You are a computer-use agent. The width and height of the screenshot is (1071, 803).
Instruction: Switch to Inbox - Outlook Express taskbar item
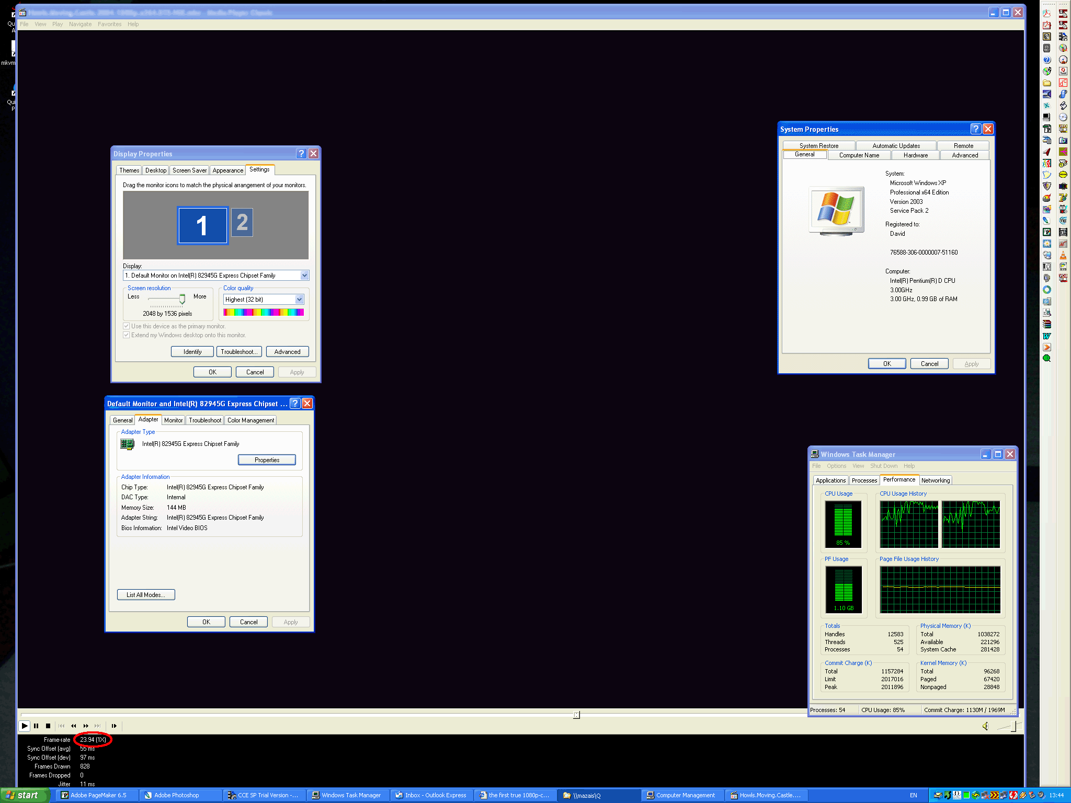point(432,795)
